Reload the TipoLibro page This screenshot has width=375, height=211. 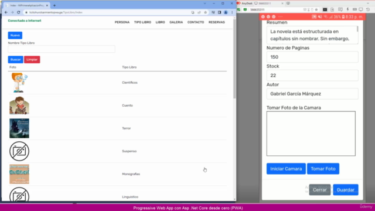click(18, 12)
